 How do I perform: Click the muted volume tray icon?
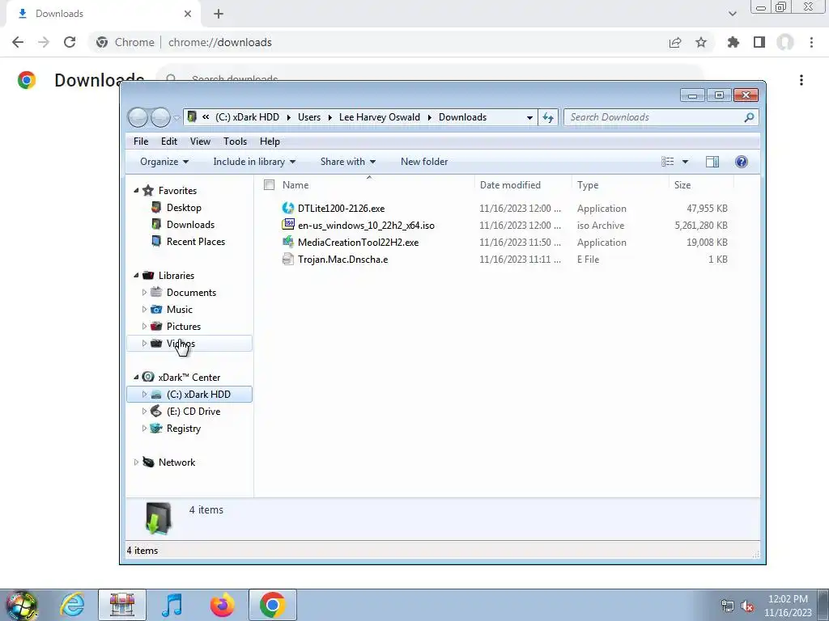[747, 606]
